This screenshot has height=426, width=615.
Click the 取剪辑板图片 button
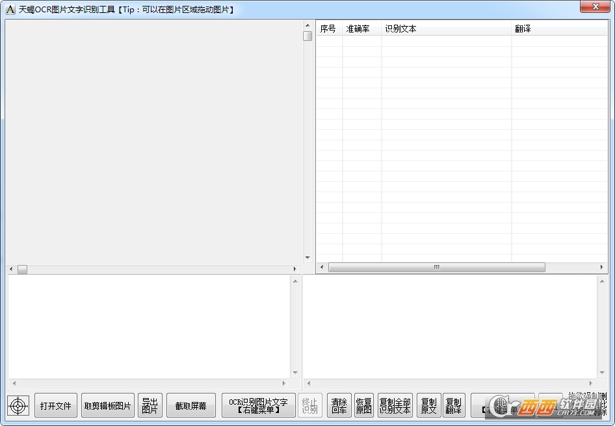108,406
